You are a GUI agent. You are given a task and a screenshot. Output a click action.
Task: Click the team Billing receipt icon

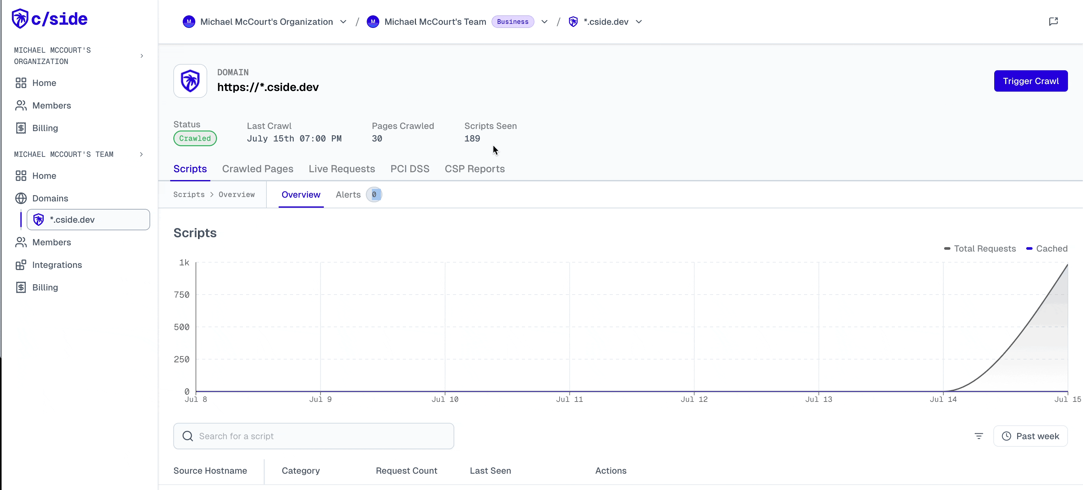tap(21, 287)
